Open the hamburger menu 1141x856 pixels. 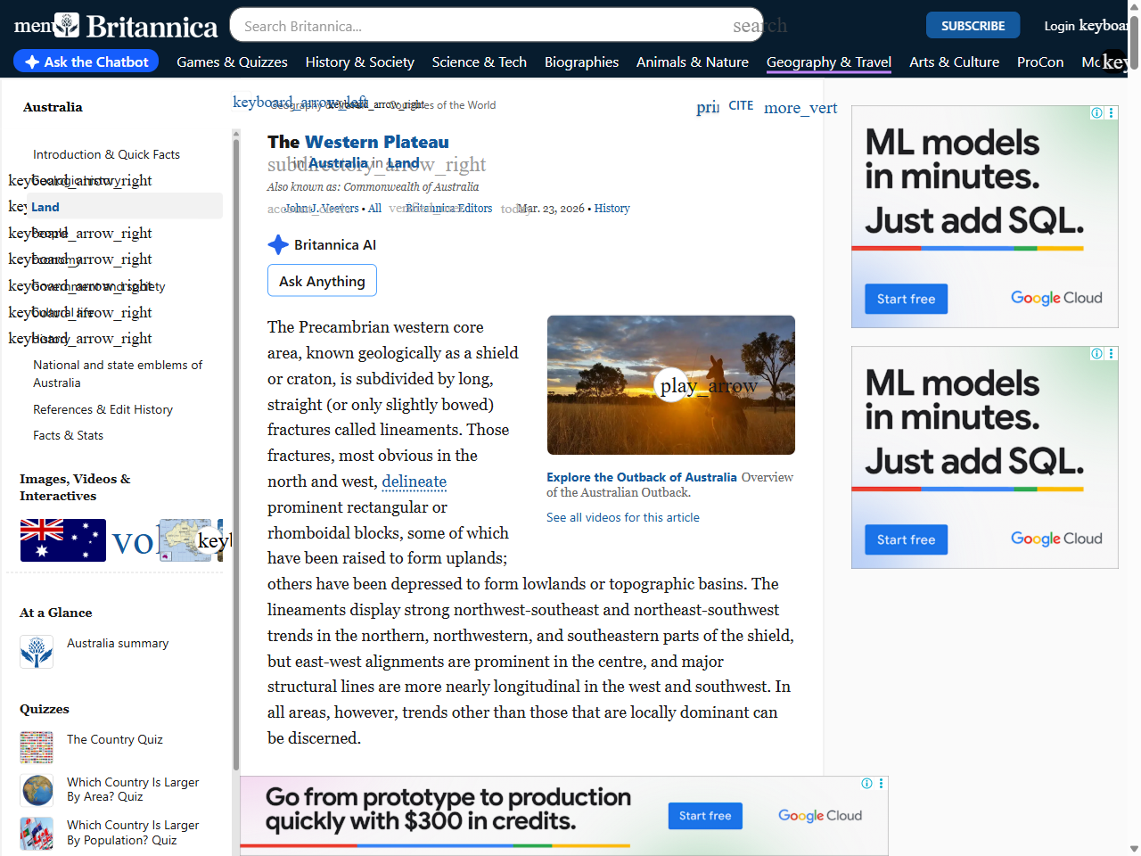pyautogui.click(x=32, y=25)
